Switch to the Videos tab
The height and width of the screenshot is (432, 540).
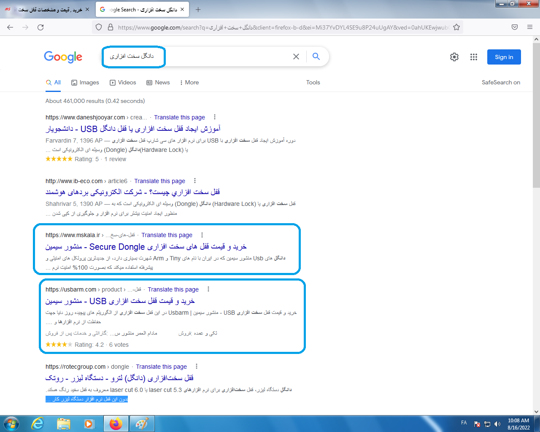pos(123,83)
